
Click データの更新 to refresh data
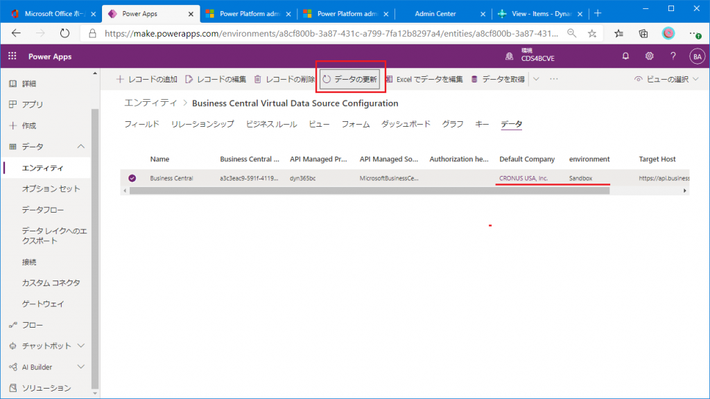pos(350,79)
